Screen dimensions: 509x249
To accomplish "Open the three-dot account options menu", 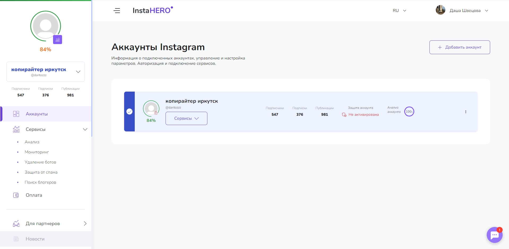I will [x=466, y=112].
